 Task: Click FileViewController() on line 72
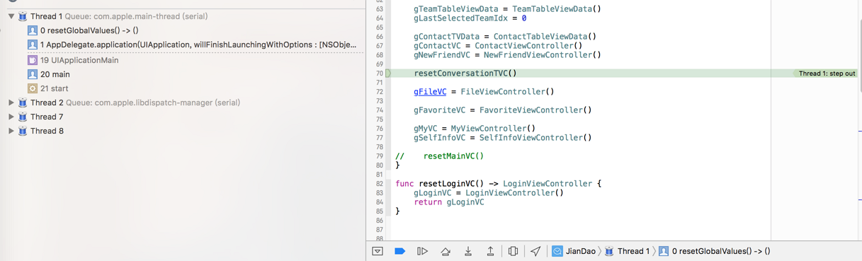coord(507,91)
